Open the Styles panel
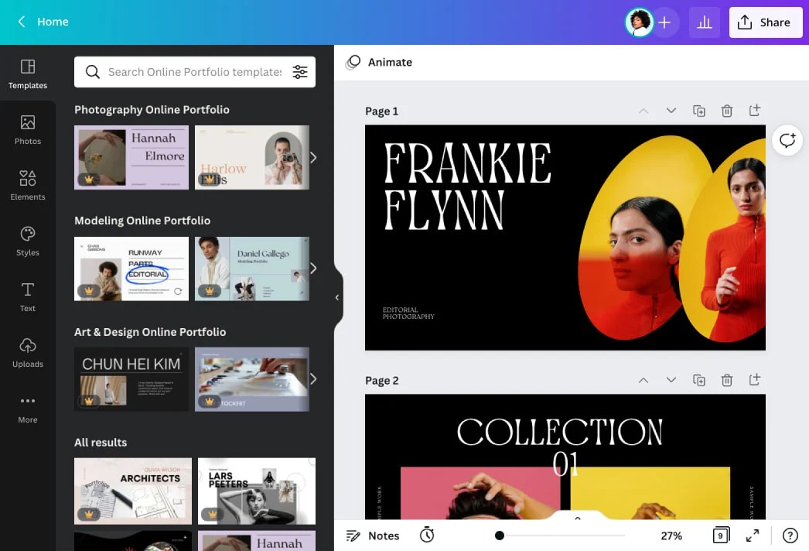Screen dimensions: 809x551 28,240
